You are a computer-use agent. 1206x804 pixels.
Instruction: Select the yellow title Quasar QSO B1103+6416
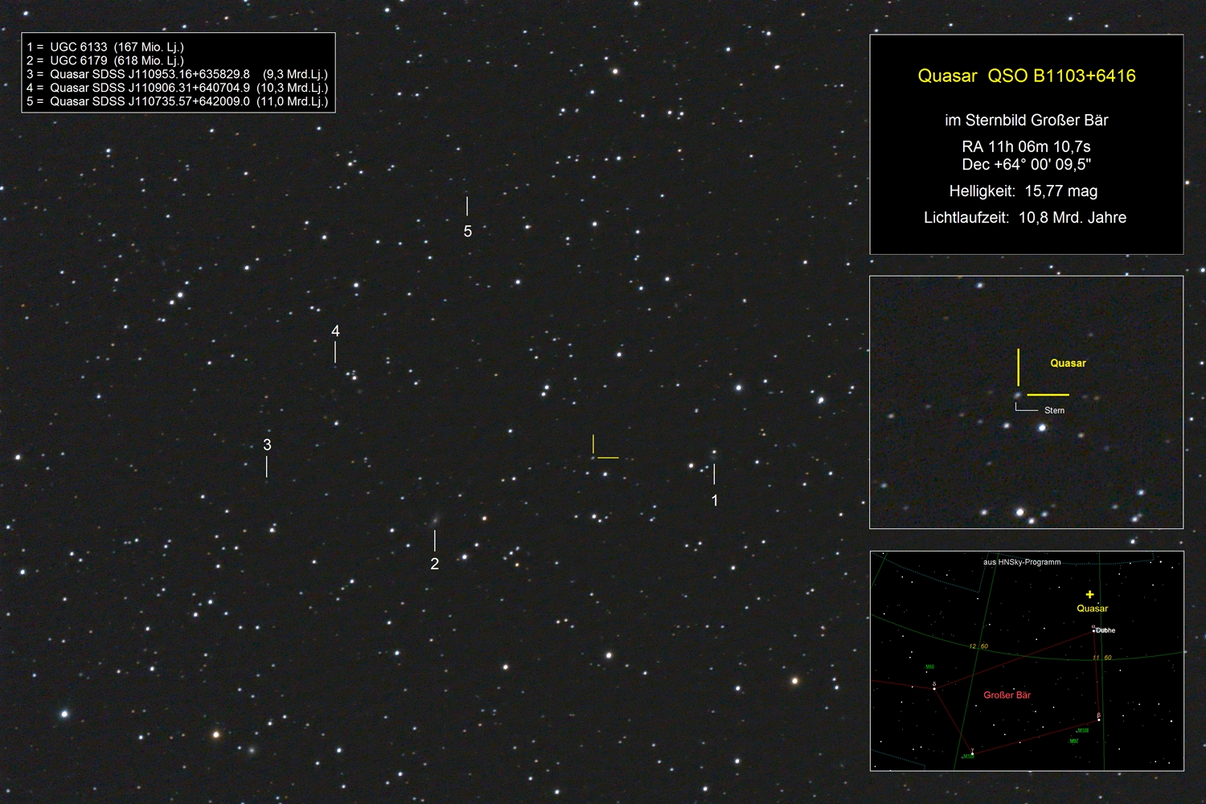click(1027, 76)
